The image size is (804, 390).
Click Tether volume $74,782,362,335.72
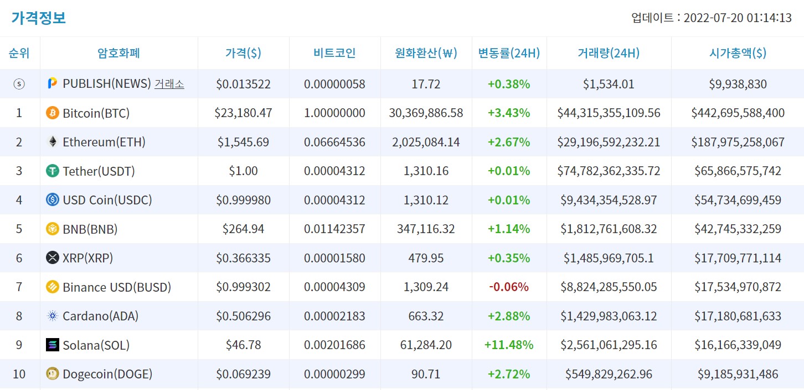click(609, 171)
